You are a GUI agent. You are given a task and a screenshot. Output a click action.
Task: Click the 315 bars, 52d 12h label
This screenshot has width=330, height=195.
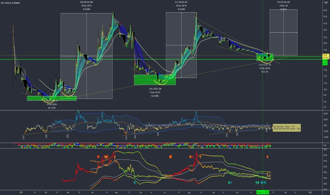click(x=155, y=92)
